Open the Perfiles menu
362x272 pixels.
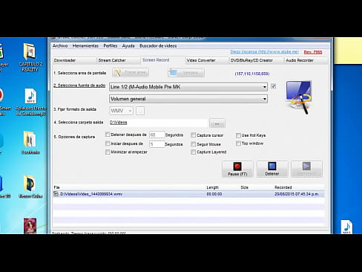(x=111, y=46)
